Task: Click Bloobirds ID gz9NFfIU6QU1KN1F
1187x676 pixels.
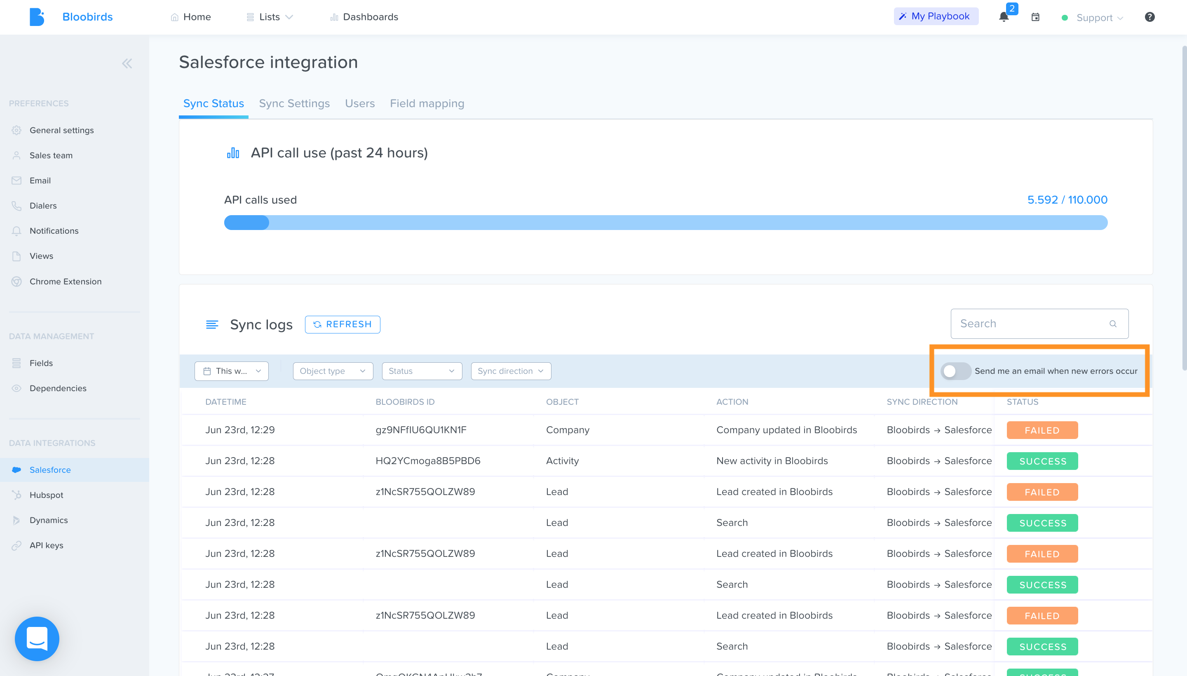Action: coord(420,430)
